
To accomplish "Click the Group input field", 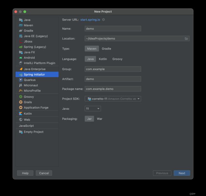I will (x=113, y=69).
